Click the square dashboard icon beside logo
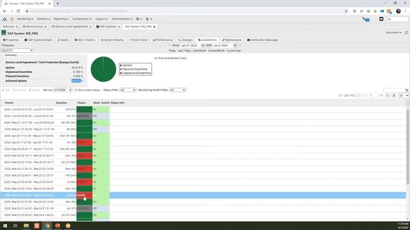Image resolution: width=410 pixels, height=230 pixels. [12, 19]
